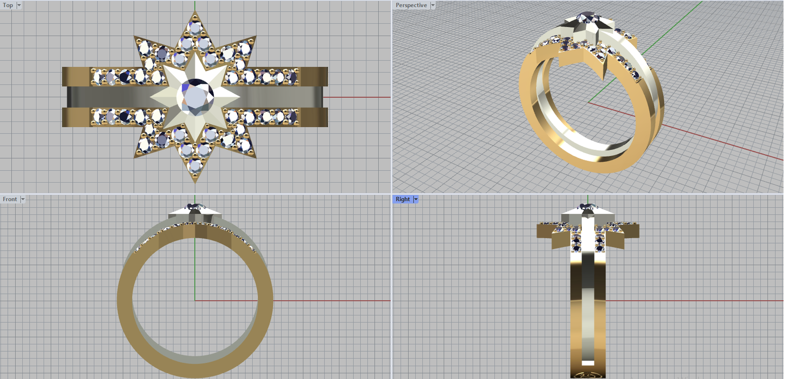Viewport: 785px width, 379px height.
Task: Activate the Perspective viewport title
Action: click(411, 5)
